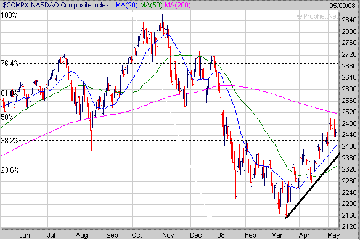The image size is (360, 240).
Task: Click the 2440 price axis value
Action: 349,135
